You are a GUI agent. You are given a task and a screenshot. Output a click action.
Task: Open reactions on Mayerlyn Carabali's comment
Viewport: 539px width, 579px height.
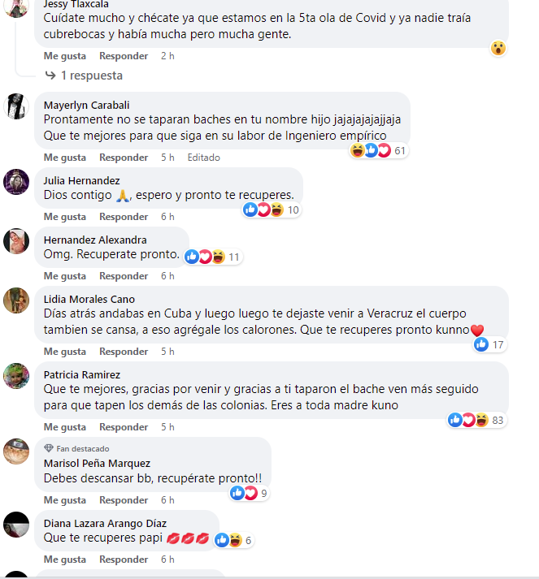pos(379,151)
